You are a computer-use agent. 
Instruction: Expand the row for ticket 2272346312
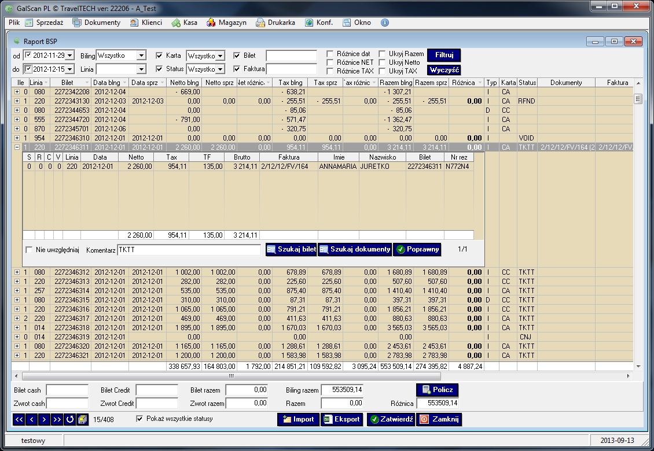pos(17,272)
